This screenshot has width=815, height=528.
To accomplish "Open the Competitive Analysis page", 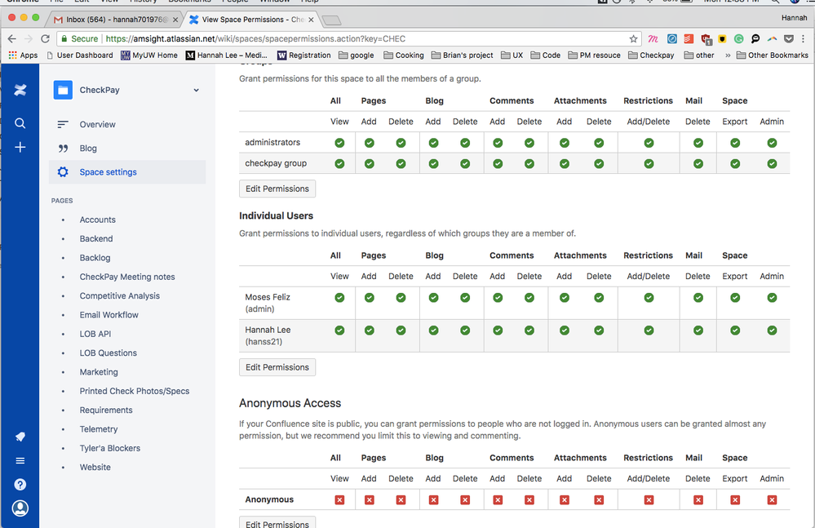I will point(120,295).
